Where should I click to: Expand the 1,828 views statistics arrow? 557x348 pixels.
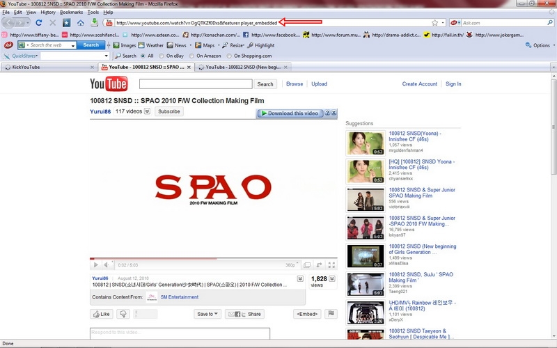click(x=332, y=279)
